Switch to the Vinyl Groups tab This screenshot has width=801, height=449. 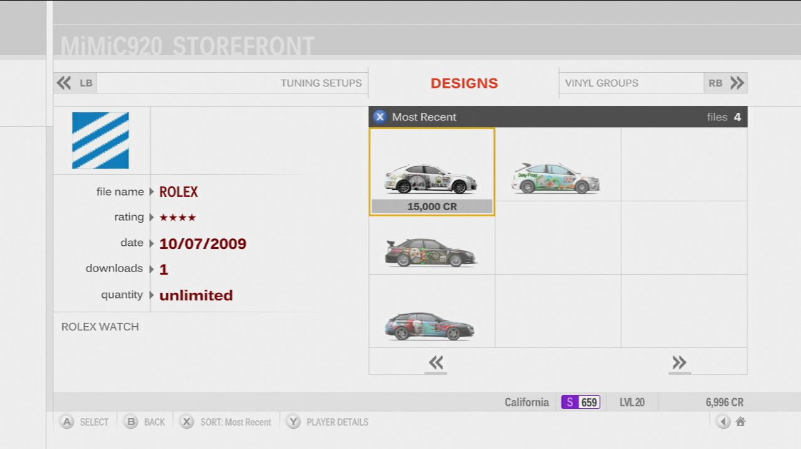(x=601, y=83)
